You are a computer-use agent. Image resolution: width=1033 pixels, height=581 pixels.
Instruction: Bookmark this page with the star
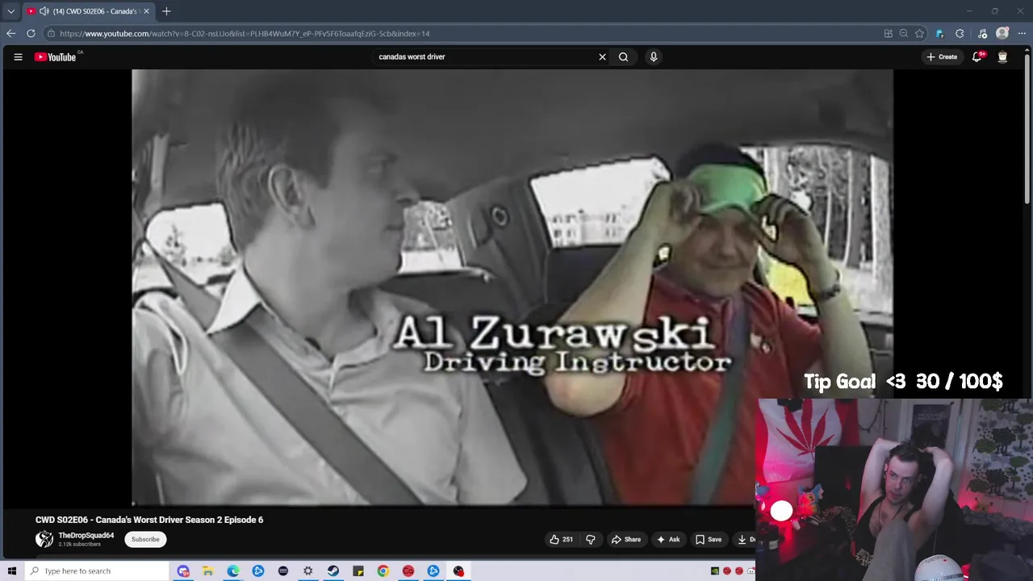tap(919, 33)
